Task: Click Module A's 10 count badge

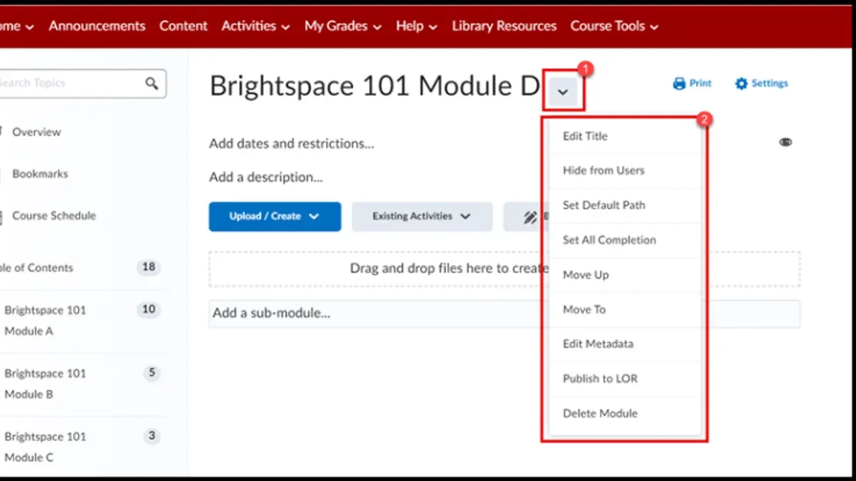Action: click(x=148, y=309)
